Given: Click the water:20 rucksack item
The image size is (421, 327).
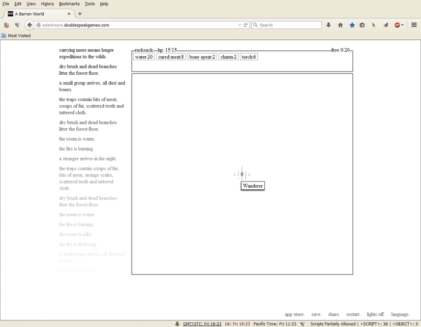Looking at the screenshot, I should (144, 56).
